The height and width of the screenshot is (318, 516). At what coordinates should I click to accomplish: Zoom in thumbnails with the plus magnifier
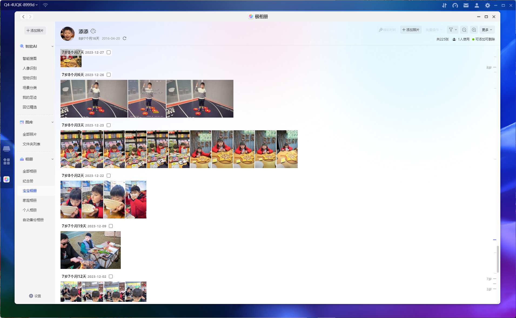click(474, 30)
